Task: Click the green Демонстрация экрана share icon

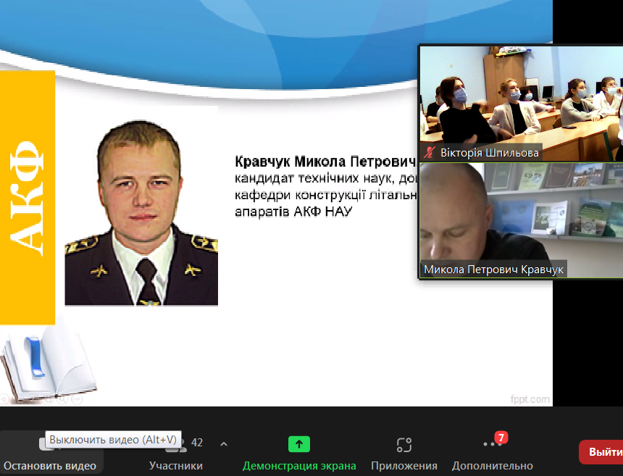Action: [298, 444]
